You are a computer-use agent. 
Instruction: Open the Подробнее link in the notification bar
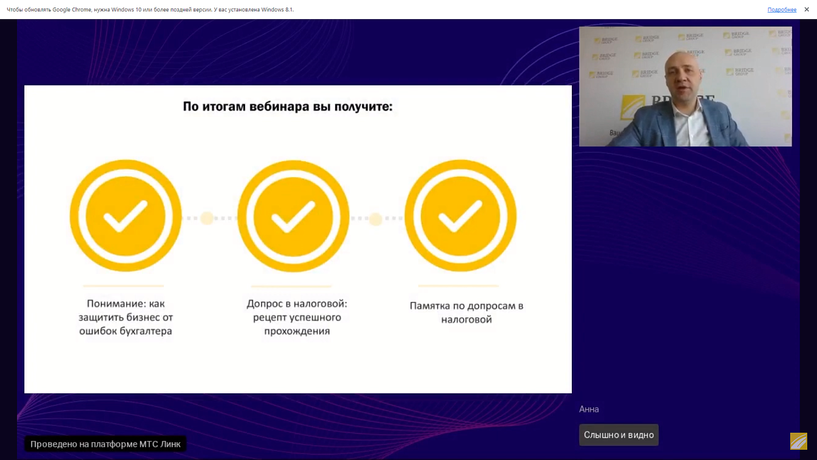(x=782, y=9)
